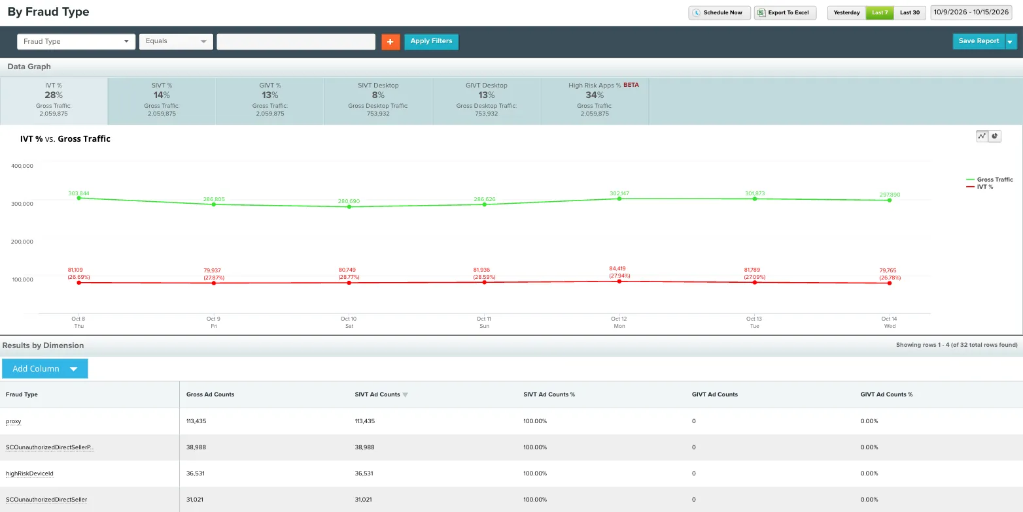The width and height of the screenshot is (1023, 512).
Task: Switch to the line chart view icon
Action: pyautogui.click(x=982, y=136)
